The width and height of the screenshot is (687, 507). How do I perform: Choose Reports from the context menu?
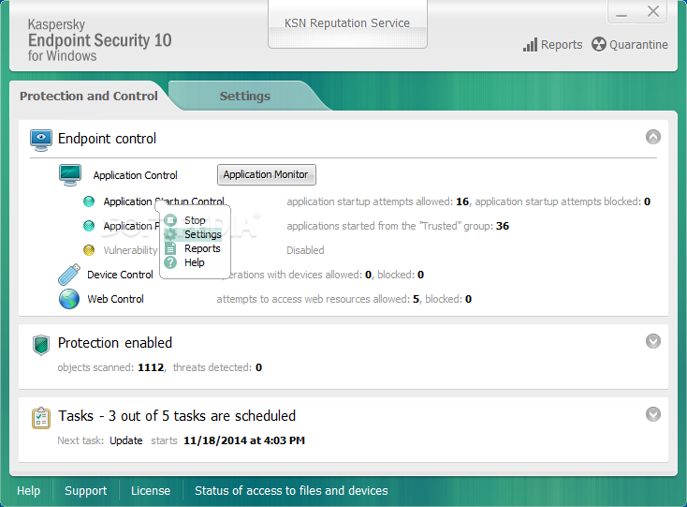(x=193, y=248)
